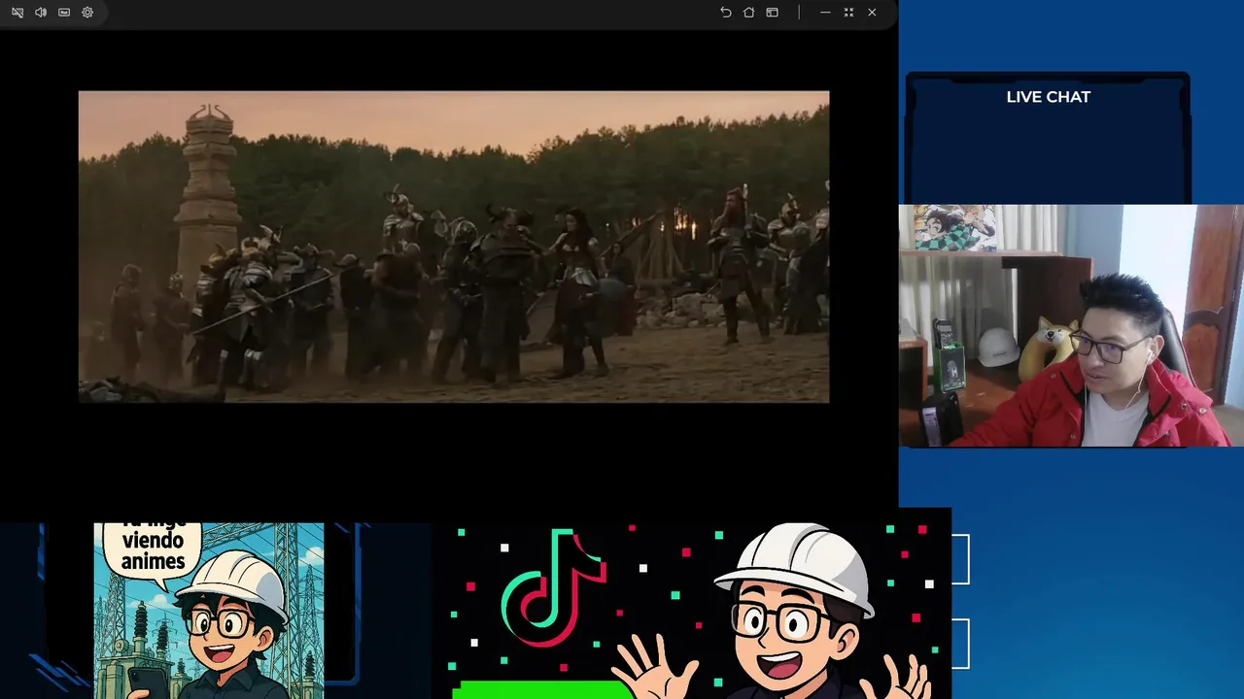This screenshot has width=1244, height=699.
Task: Click the webcam feed of the streamer
Action: tap(1071, 325)
